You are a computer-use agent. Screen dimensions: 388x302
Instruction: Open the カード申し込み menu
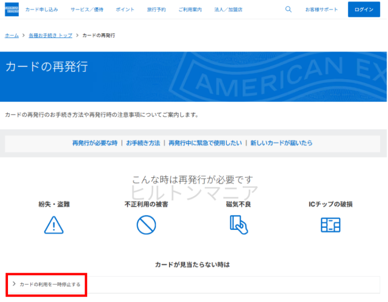pos(42,9)
